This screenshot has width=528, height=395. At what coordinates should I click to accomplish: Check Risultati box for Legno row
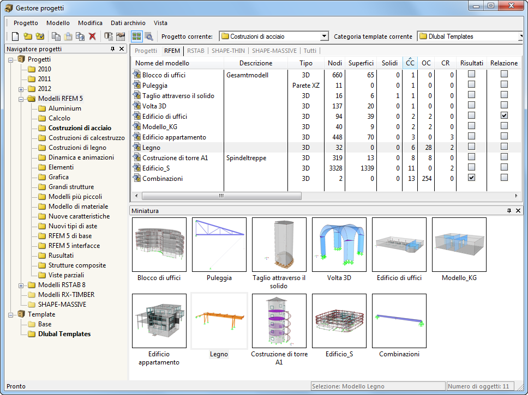click(471, 147)
